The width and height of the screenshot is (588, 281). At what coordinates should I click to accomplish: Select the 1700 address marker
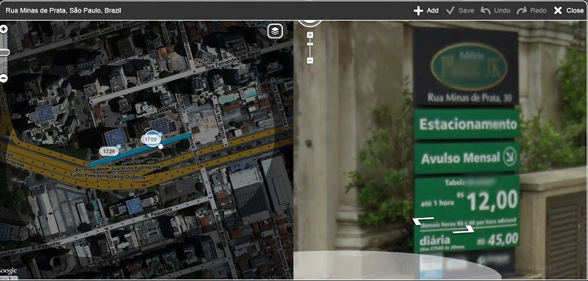point(151,139)
